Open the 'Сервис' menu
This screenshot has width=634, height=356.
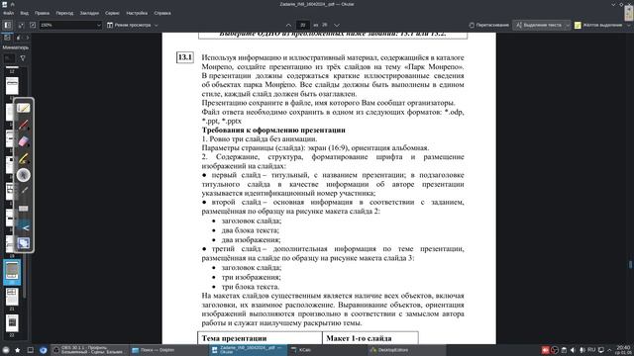point(112,13)
